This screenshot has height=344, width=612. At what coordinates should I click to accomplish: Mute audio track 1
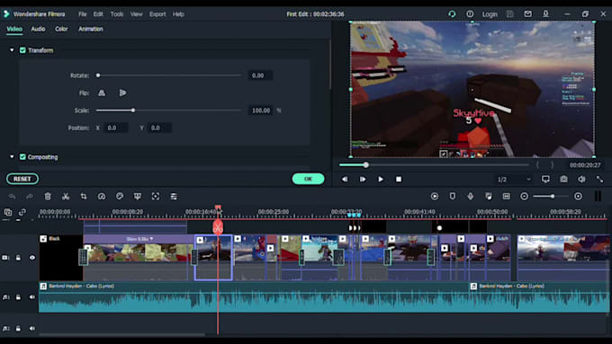(32, 297)
